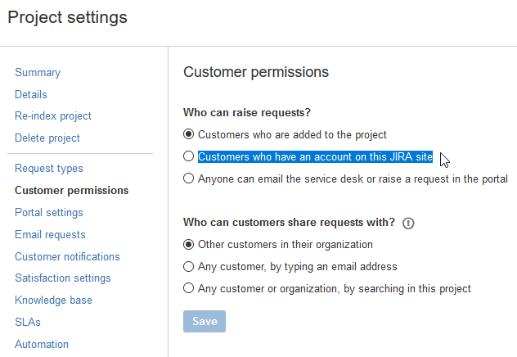This screenshot has height=357, width=517.
Task: Choose 'Any customer, by typing an email address'
Action: (x=189, y=266)
